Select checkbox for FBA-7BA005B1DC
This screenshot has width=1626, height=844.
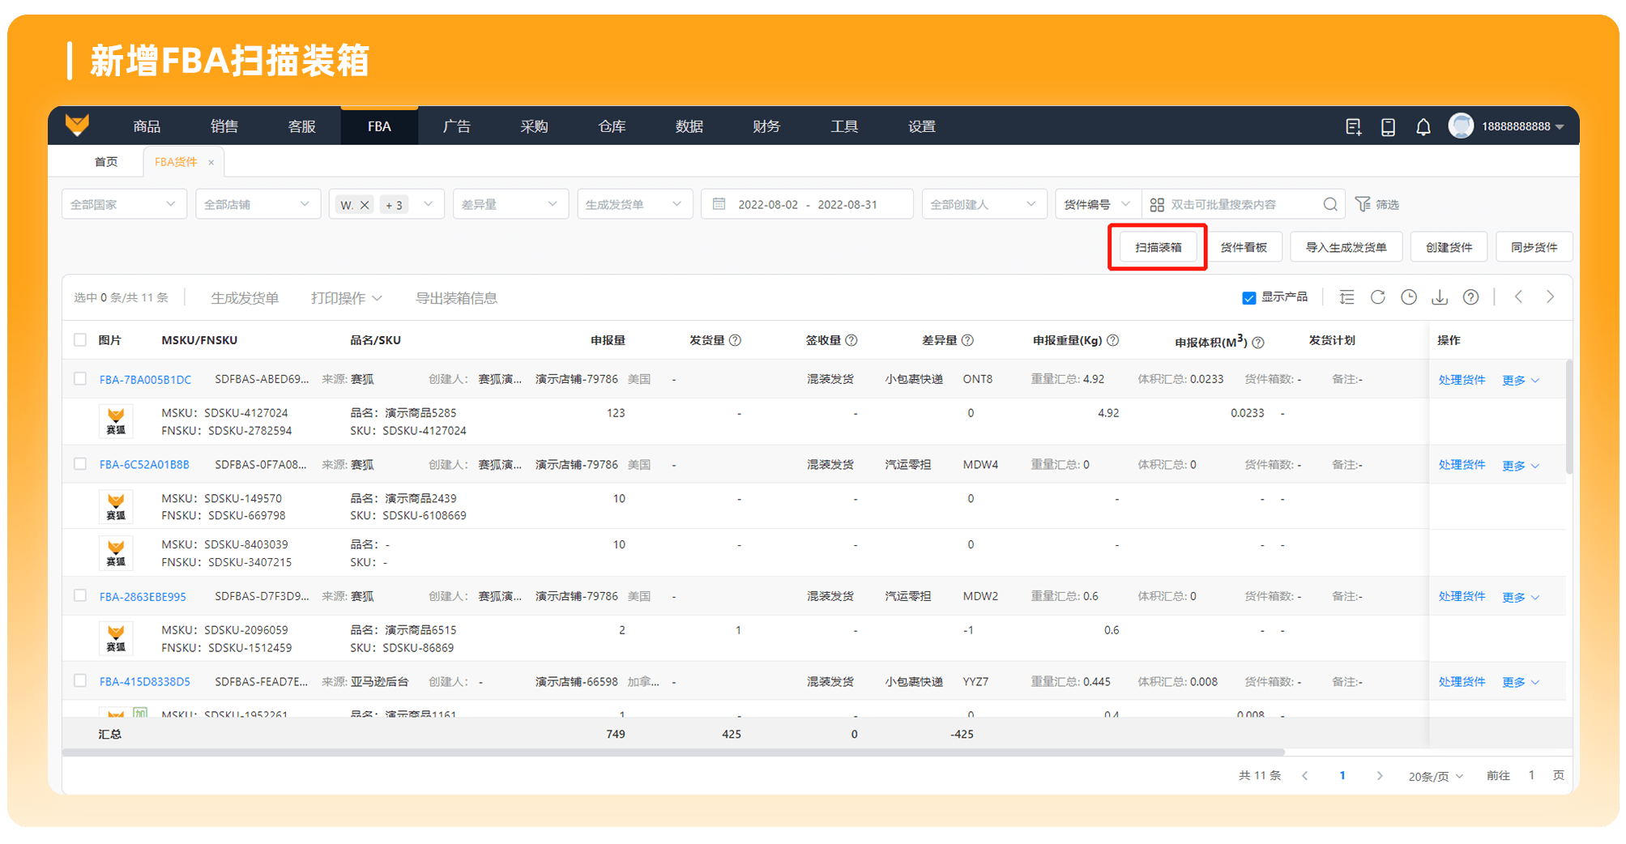80,378
